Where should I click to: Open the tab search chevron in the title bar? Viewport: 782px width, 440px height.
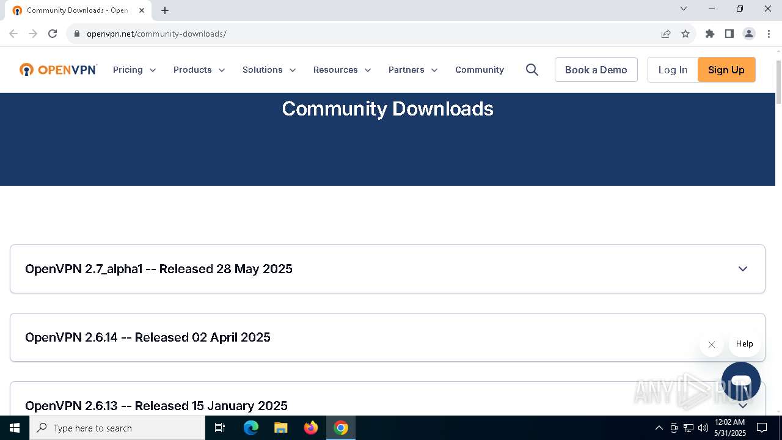[x=684, y=9]
